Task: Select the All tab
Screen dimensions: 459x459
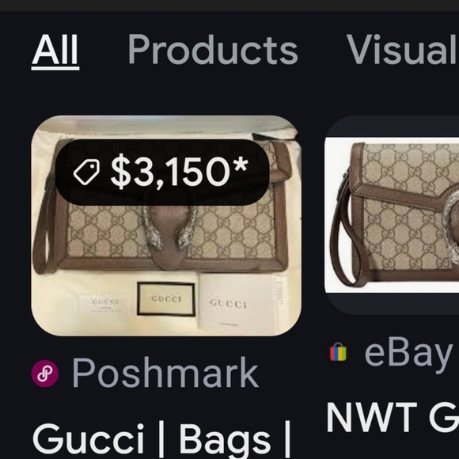Action: pos(55,50)
